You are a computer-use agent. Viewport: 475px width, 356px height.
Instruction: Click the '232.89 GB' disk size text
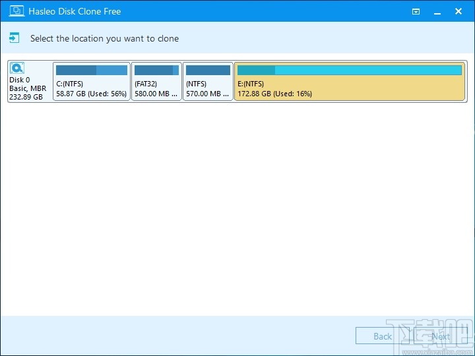26,97
